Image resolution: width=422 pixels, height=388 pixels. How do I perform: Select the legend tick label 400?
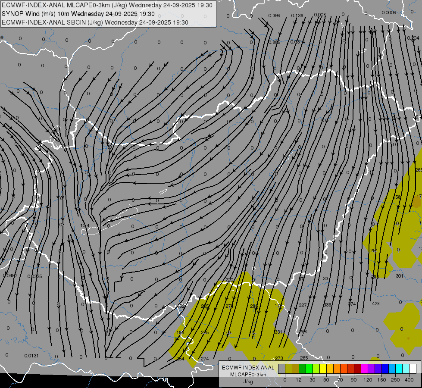[409, 380]
